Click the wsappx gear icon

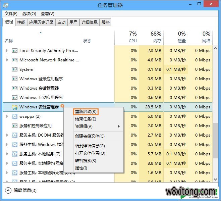pos(14,116)
